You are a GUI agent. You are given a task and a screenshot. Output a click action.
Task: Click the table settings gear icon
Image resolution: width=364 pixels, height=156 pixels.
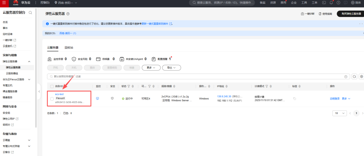[362, 76]
